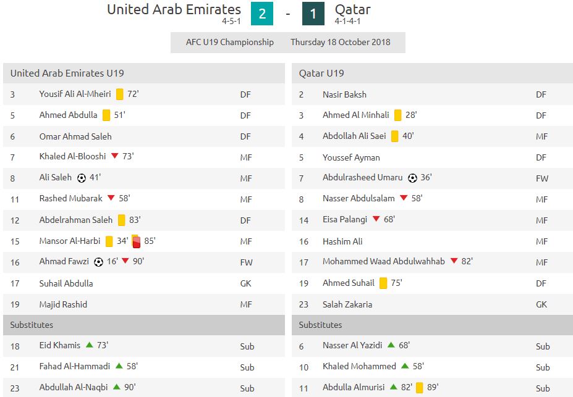Select the Qatar score box showing 1

[x=313, y=14]
